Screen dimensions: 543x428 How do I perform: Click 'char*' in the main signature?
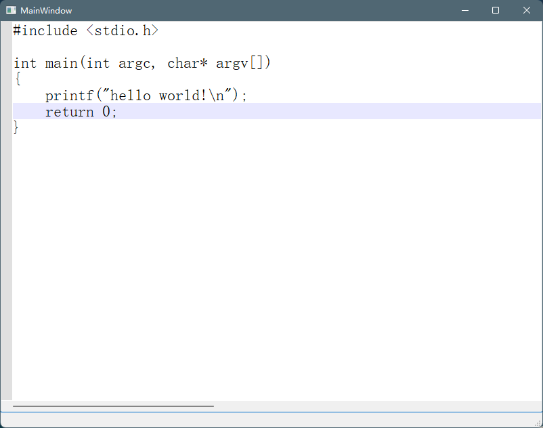tap(188, 63)
